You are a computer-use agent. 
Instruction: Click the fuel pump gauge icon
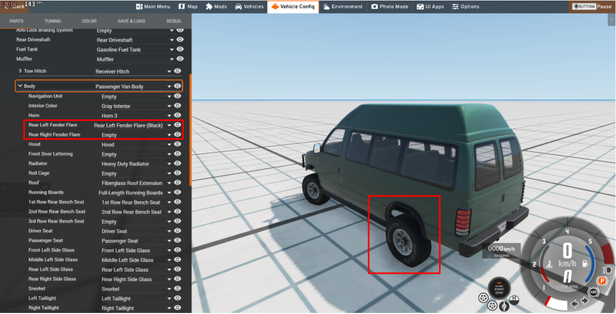point(585,264)
